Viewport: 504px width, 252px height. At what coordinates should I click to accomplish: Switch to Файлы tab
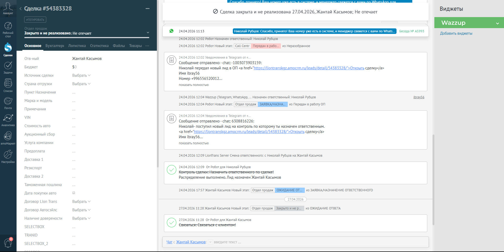[119, 46]
